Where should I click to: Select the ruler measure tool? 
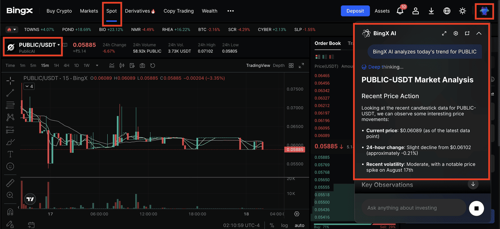[10, 183]
